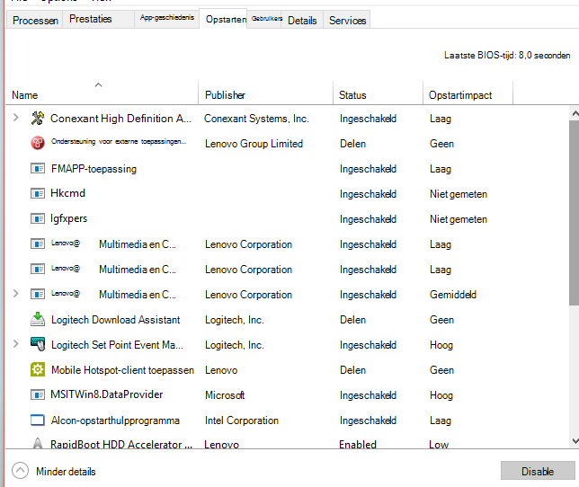Open the App-geschiedenis tab
This screenshot has height=487, width=579.
point(167,17)
